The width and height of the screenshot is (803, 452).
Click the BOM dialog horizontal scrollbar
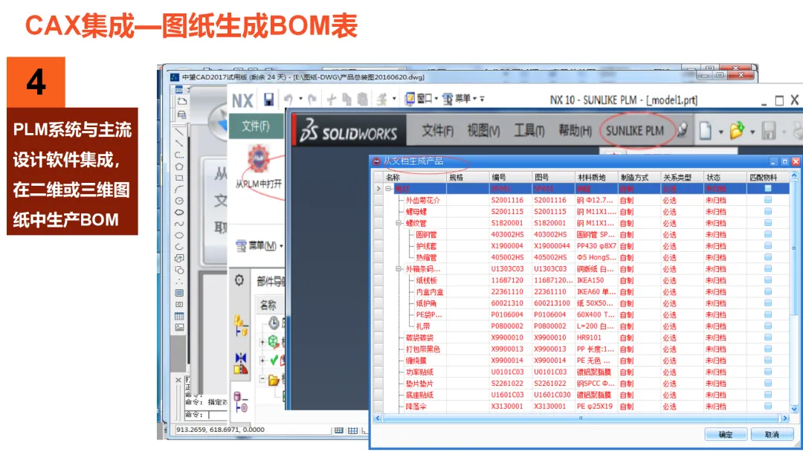point(581,419)
